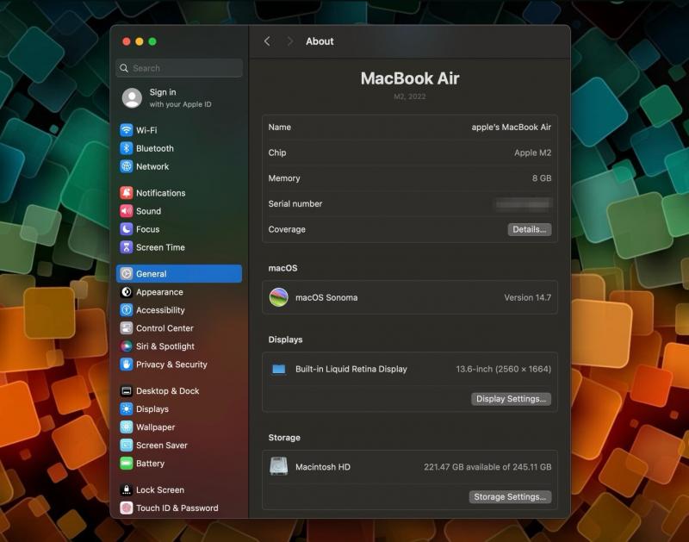Click the Macintosh HD label
Screen dimensions: 689x542
click(323, 467)
